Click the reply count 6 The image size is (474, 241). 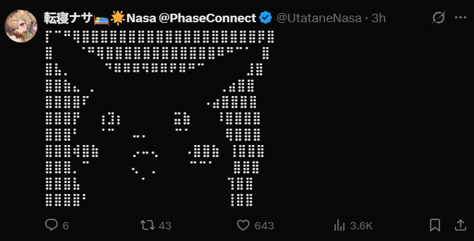65,225
